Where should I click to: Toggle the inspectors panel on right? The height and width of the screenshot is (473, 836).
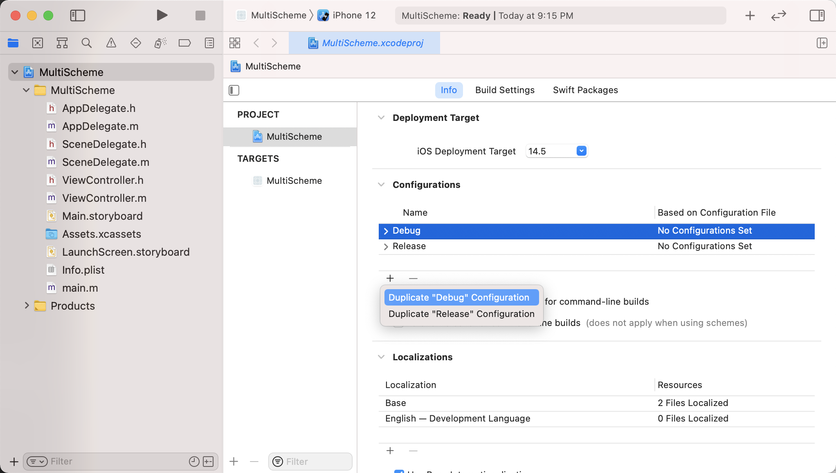pos(817,16)
